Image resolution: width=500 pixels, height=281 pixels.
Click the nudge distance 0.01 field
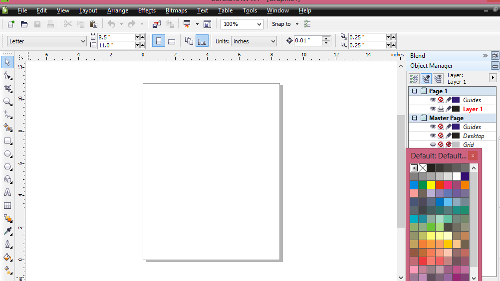[x=308, y=41]
